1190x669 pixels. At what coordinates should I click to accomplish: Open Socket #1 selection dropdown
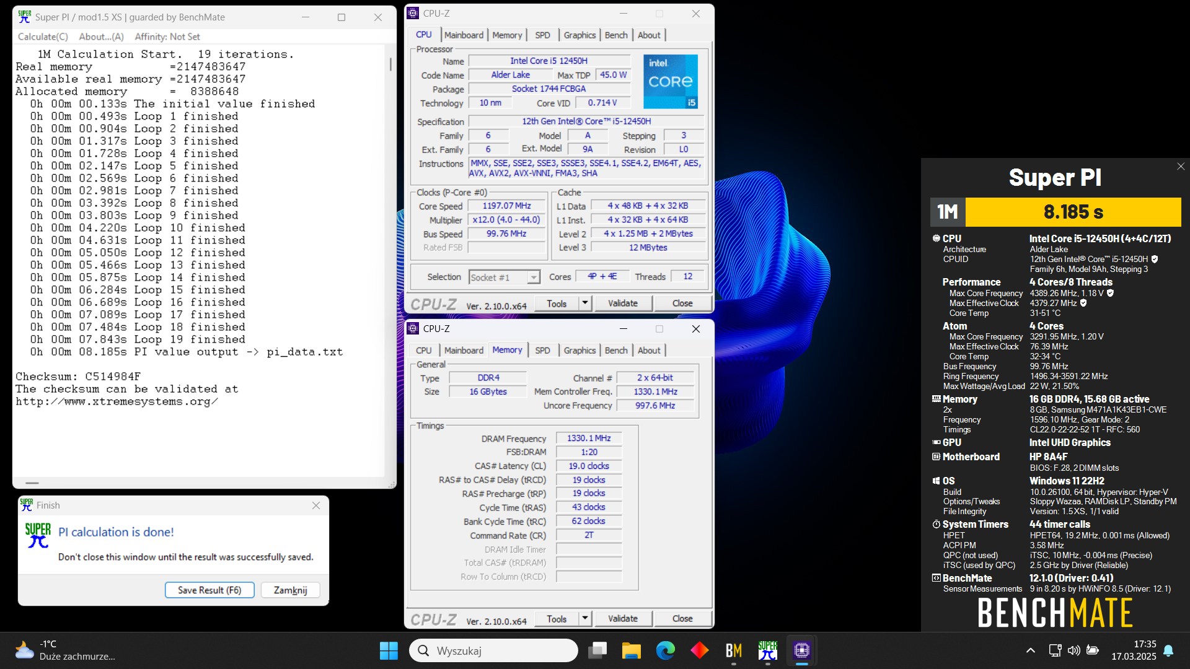(505, 278)
